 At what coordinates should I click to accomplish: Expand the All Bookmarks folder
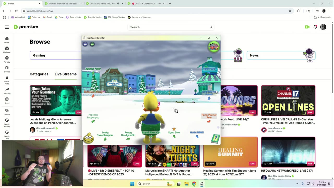(x=323, y=17)
